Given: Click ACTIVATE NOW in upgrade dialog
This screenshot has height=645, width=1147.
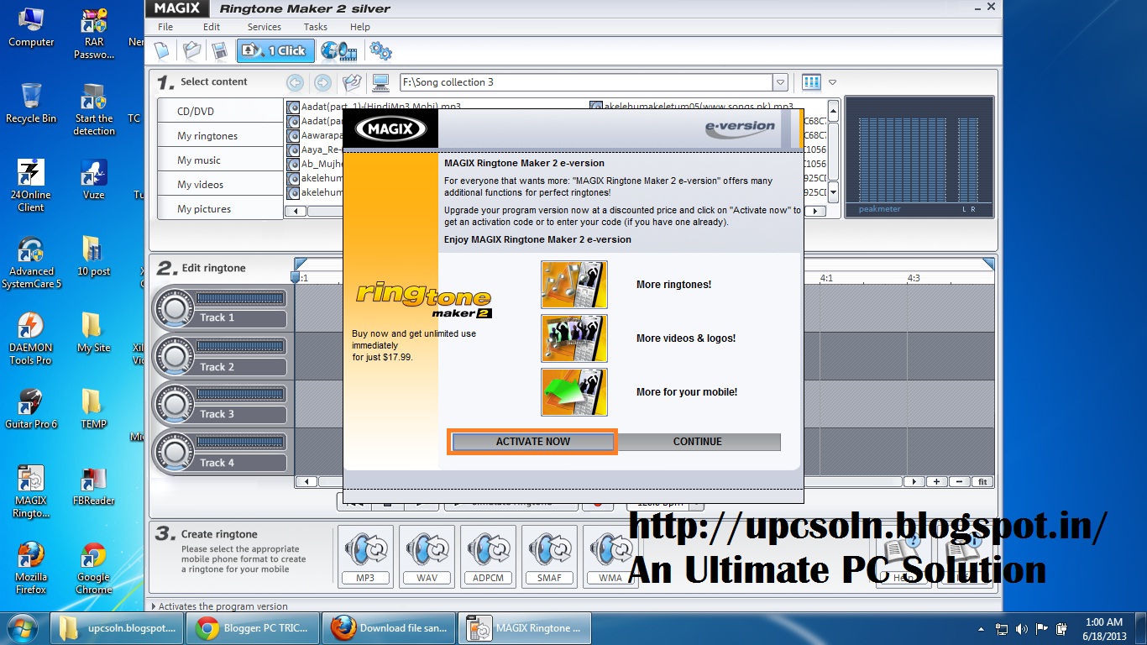Looking at the screenshot, I should [x=533, y=442].
